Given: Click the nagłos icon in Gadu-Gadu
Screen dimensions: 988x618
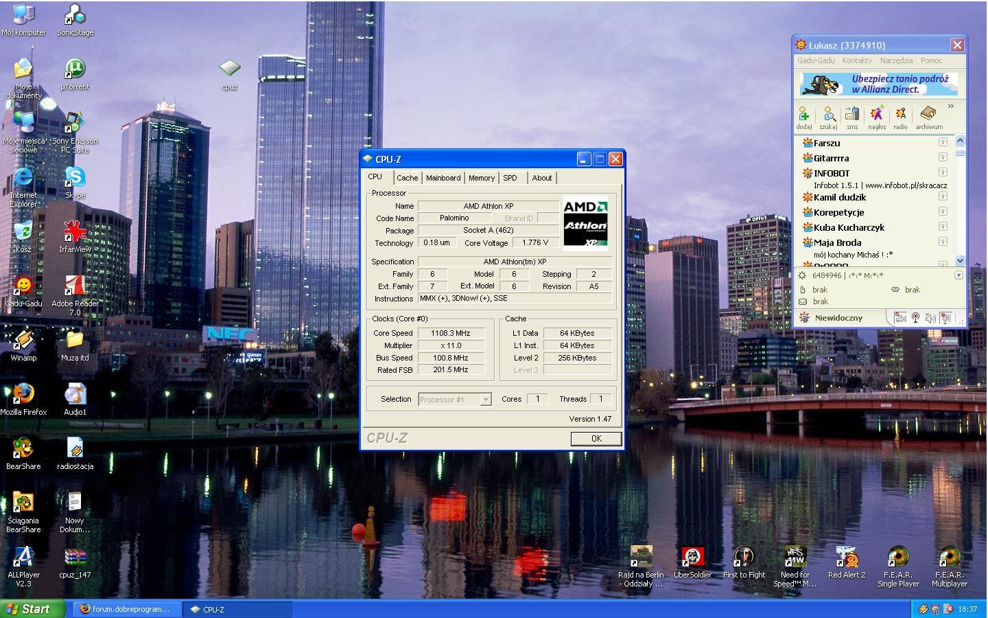Looking at the screenshot, I should [x=877, y=117].
